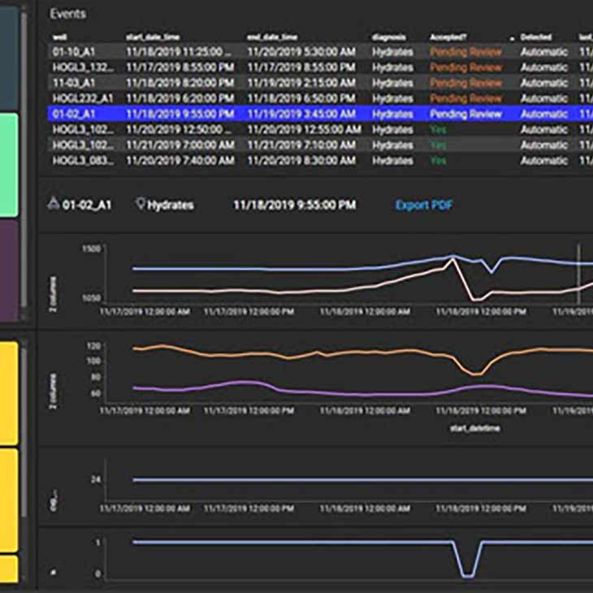This screenshot has width=593, height=593.
Task: Click the purple tile in left sidebar
Action: (x=9, y=270)
